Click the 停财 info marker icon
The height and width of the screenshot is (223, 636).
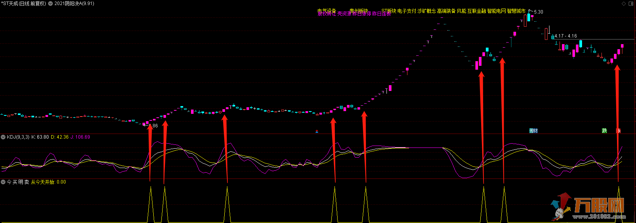pyautogui.click(x=534, y=131)
